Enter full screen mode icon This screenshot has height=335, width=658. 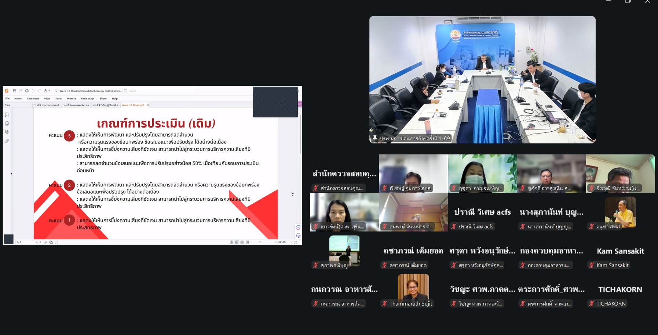(296, 242)
